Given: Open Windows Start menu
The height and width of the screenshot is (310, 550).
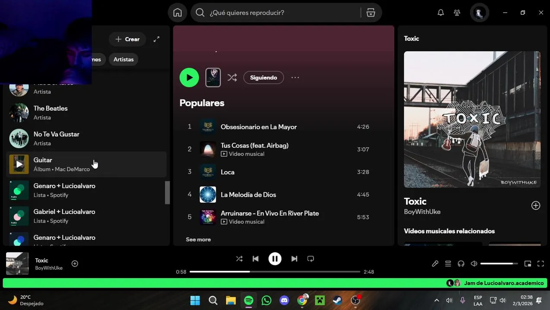Looking at the screenshot, I should 195,300.
